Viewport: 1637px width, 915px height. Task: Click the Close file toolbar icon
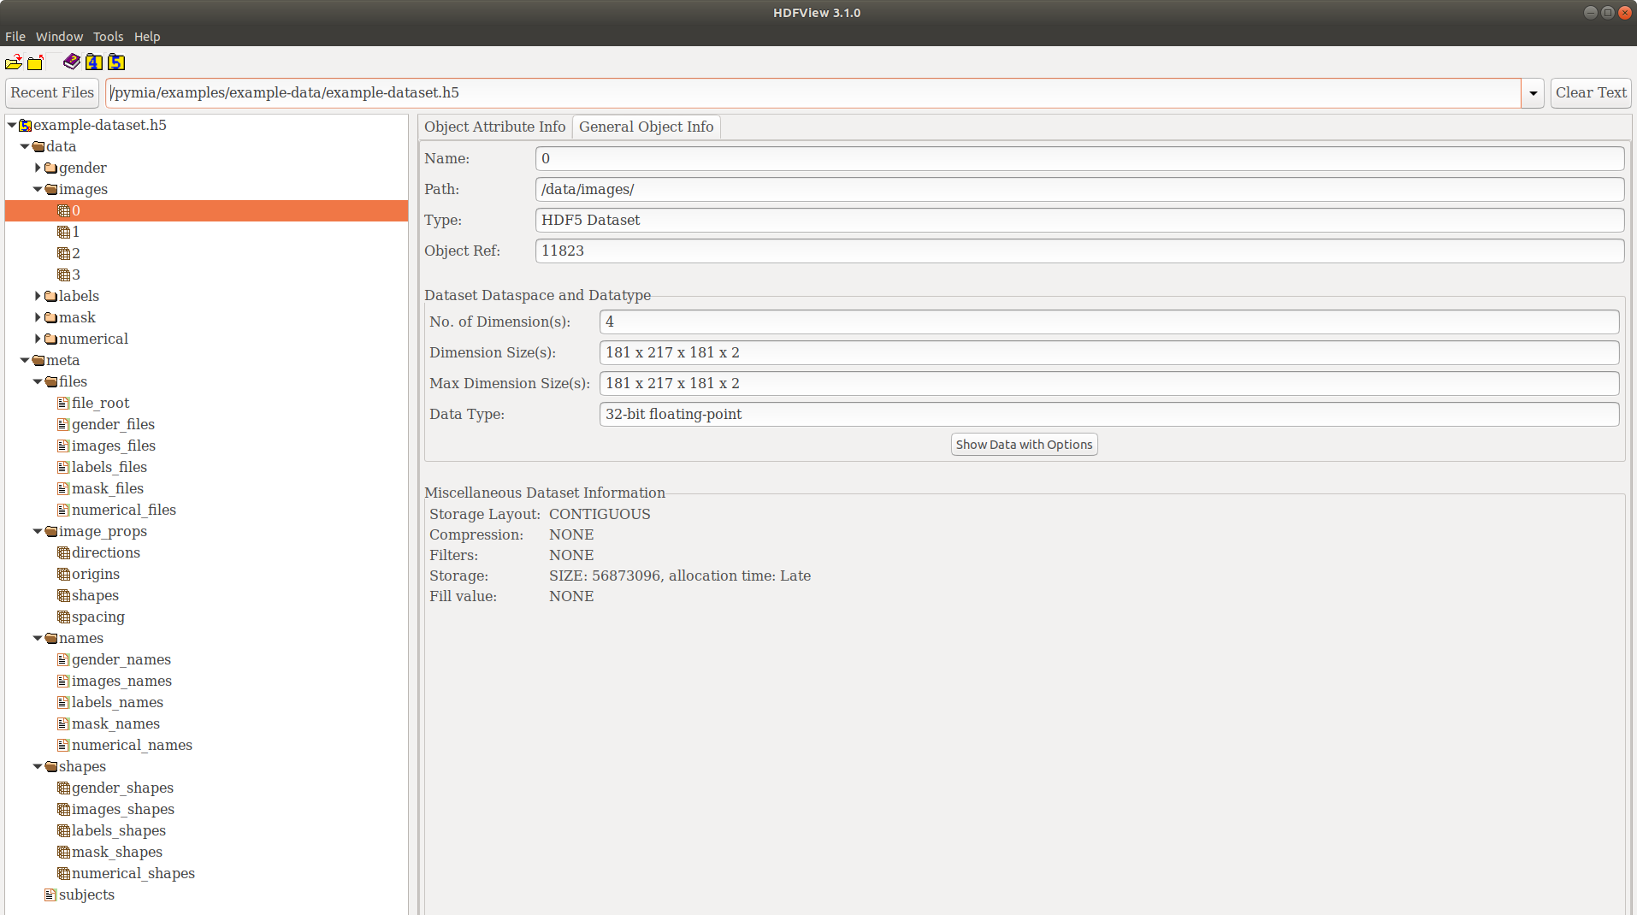35,62
